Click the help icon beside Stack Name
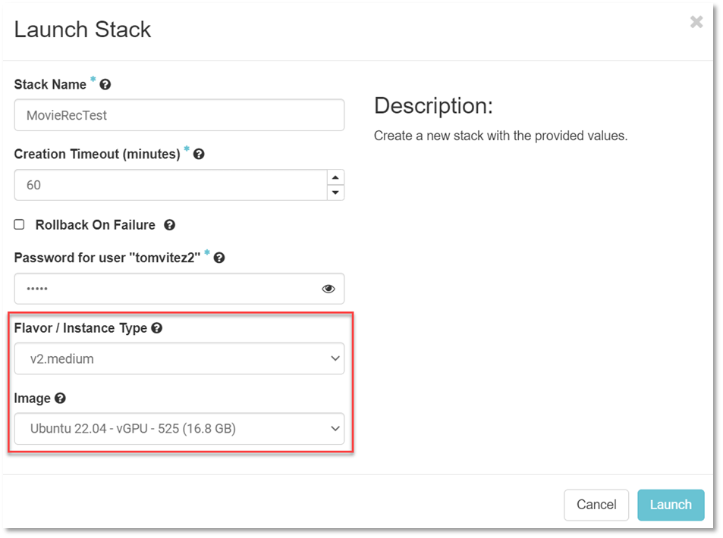The width and height of the screenshot is (723, 538). point(105,85)
